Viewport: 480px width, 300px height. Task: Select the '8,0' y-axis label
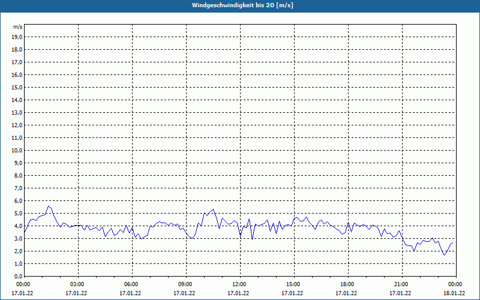point(18,175)
